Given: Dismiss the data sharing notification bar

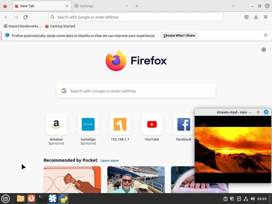Looking at the screenshot, I should pos(265,35).
